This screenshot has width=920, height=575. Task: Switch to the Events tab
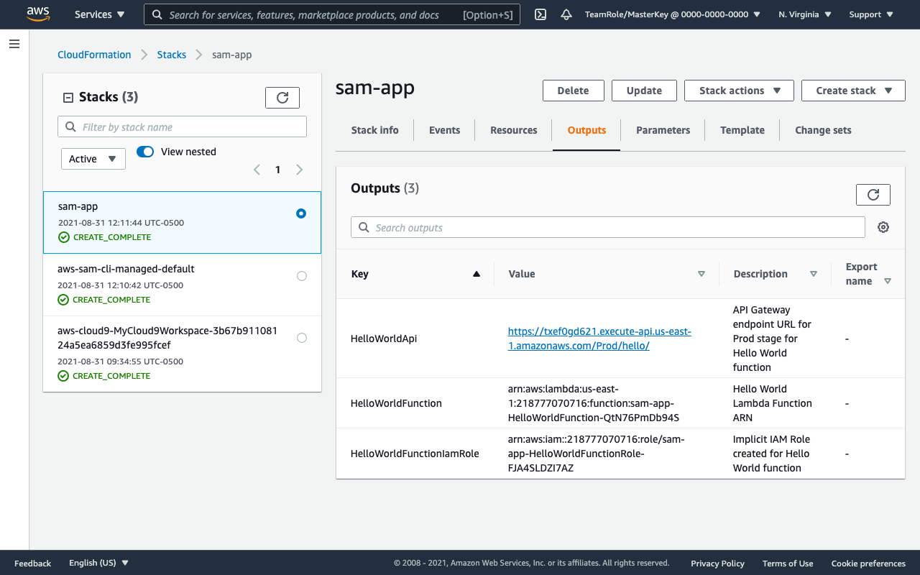coord(444,130)
